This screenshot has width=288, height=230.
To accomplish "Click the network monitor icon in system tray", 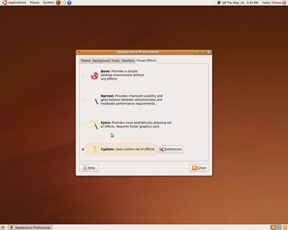I will pyautogui.click(x=219, y=3).
